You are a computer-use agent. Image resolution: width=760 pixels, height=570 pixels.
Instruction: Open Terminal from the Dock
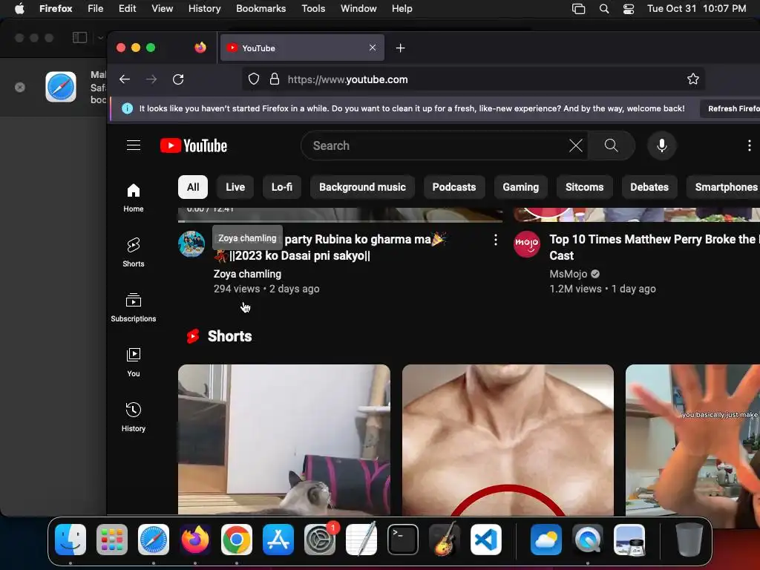[403, 540]
